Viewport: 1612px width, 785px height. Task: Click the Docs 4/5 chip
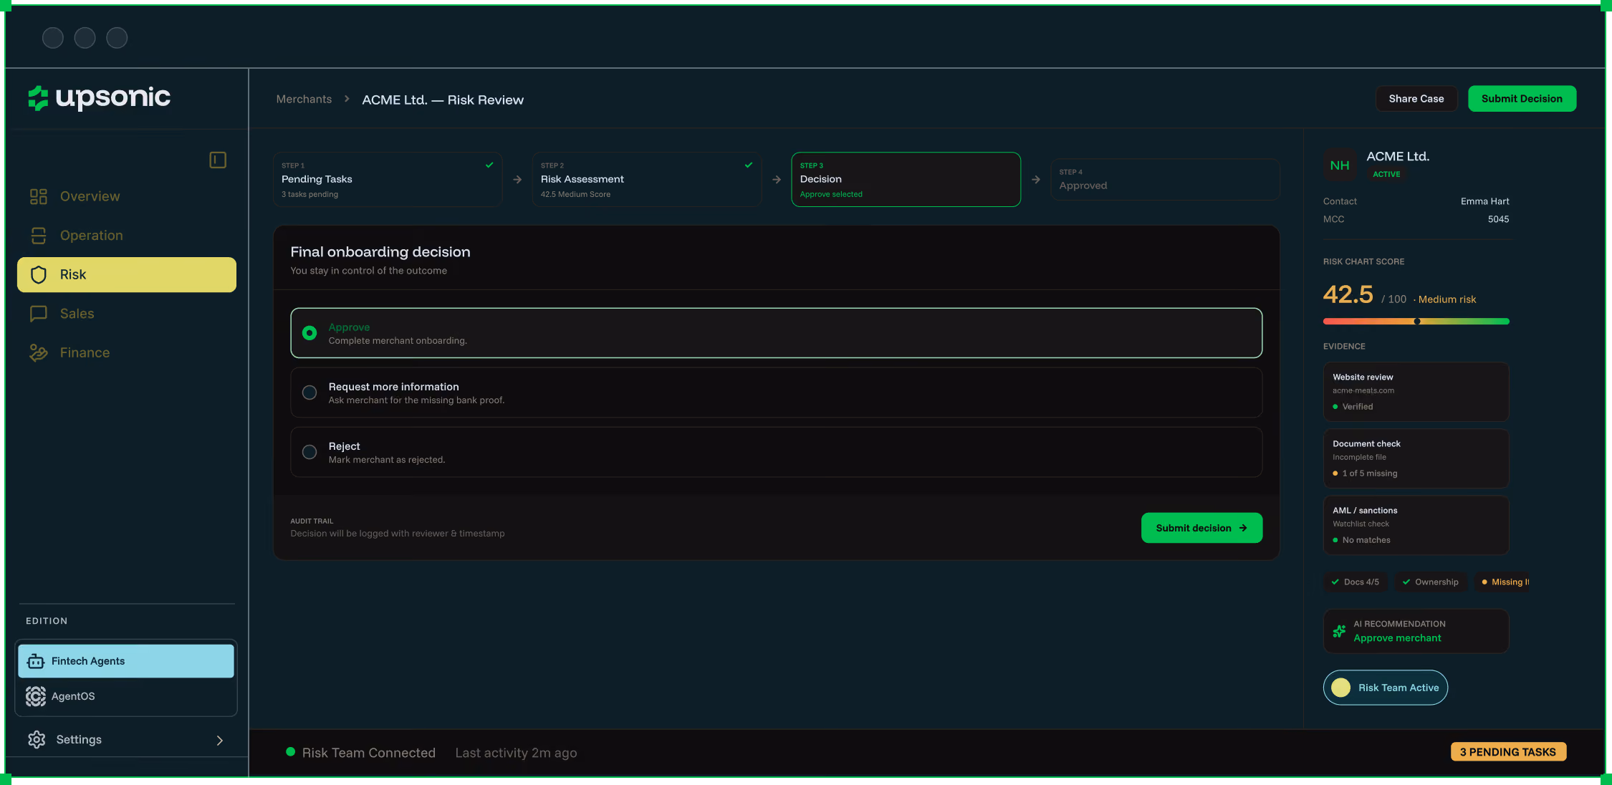pos(1356,582)
